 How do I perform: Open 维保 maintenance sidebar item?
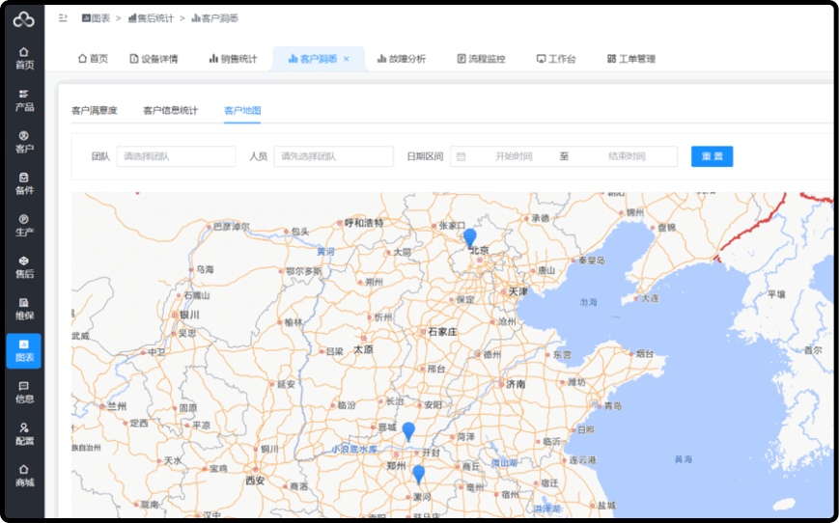pyautogui.click(x=24, y=309)
